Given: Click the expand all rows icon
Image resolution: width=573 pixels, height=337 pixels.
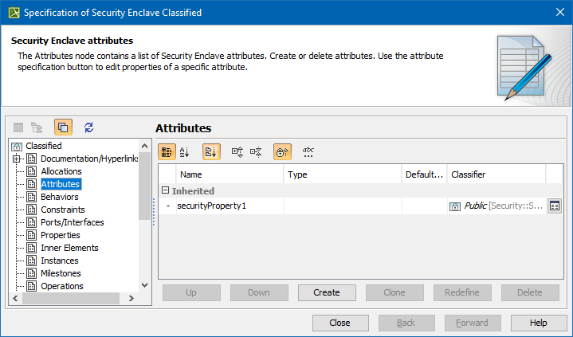Looking at the screenshot, I should coord(237,151).
